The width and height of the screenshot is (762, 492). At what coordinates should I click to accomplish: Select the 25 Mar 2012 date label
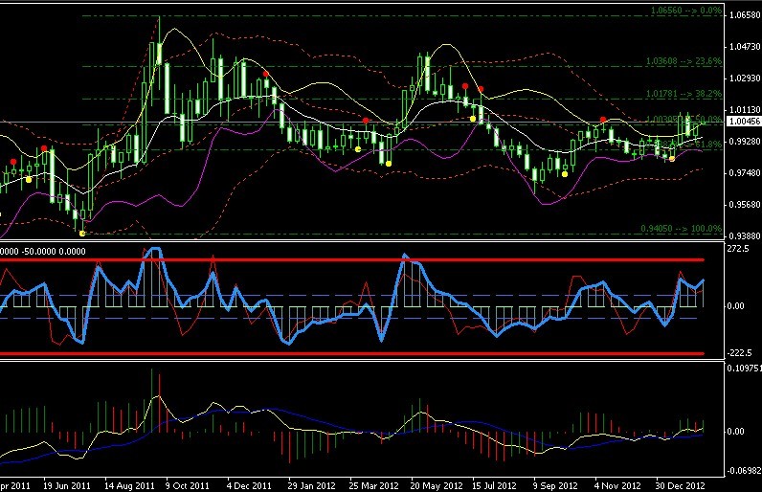click(x=373, y=485)
